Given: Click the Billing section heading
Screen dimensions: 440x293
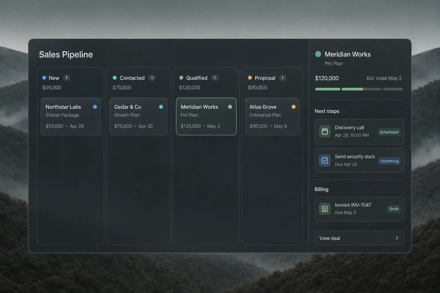Looking at the screenshot, I should pos(321,189).
